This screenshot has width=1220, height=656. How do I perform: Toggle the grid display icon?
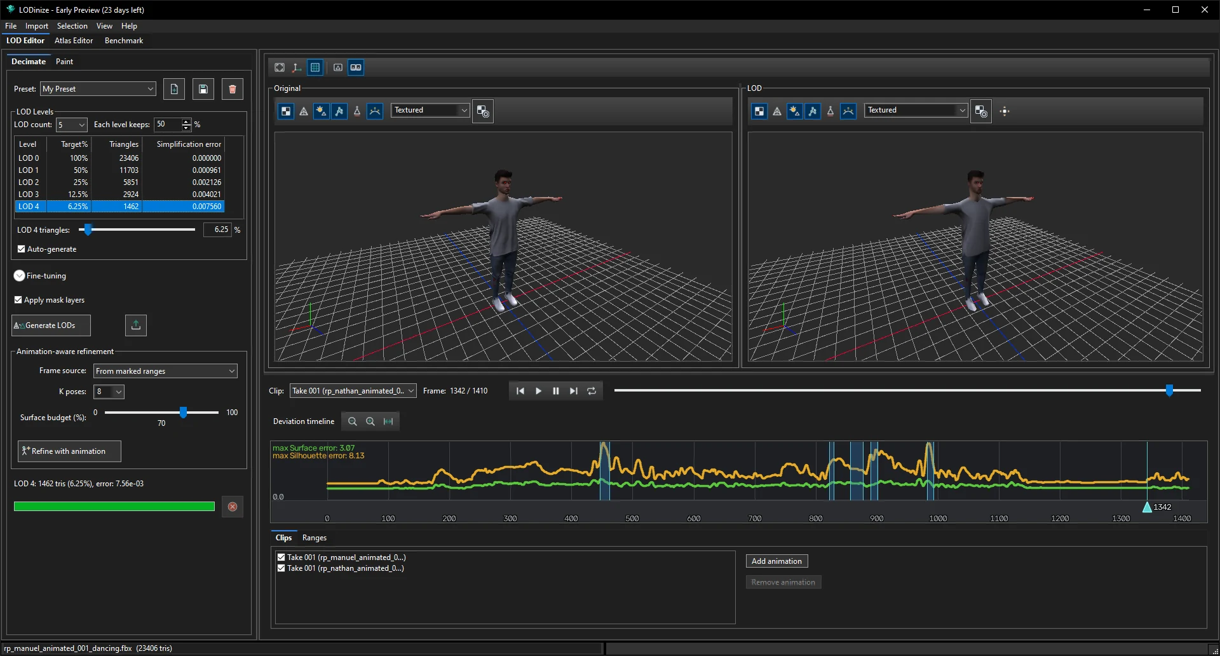coord(315,67)
